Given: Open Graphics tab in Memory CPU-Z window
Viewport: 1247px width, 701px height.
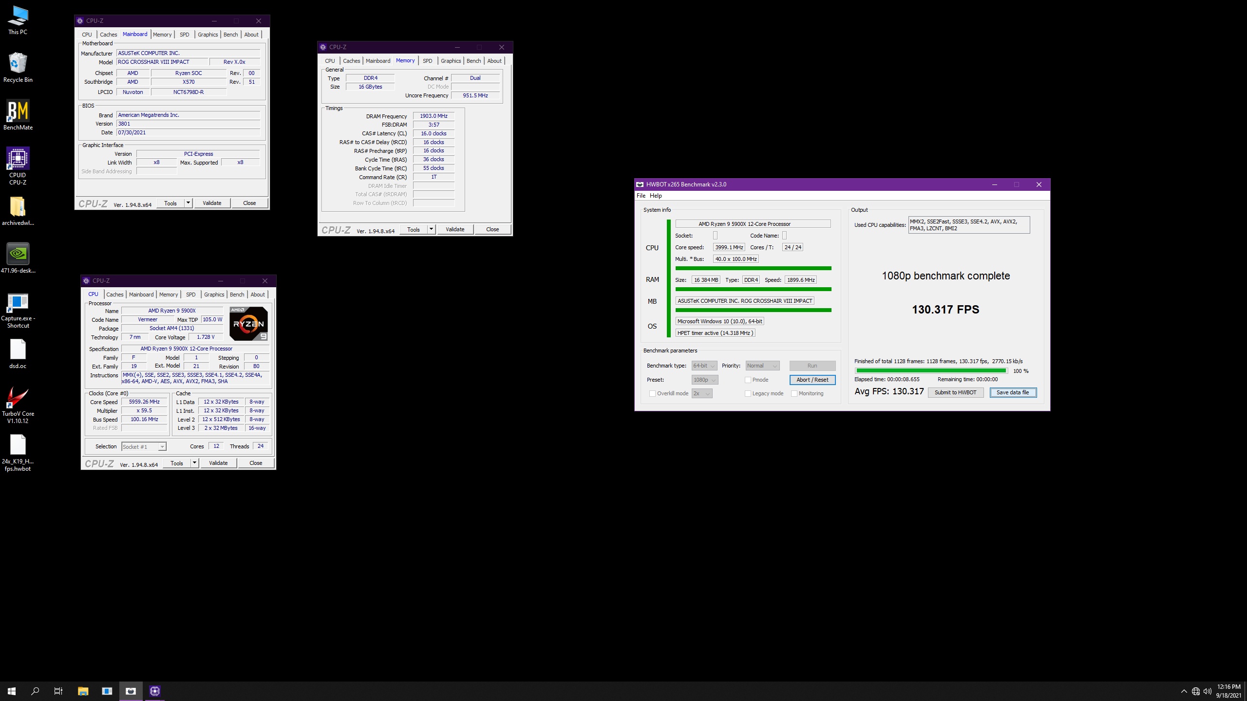Looking at the screenshot, I should (451, 61).
